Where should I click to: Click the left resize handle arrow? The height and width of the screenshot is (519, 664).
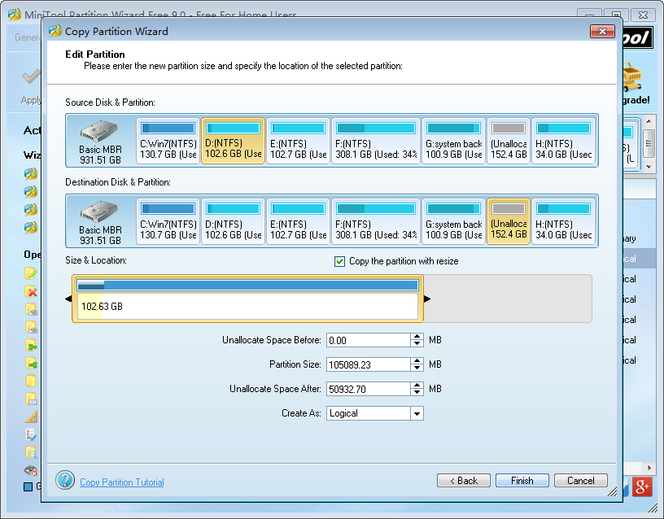pyautogui.click(x=68, y=299)
